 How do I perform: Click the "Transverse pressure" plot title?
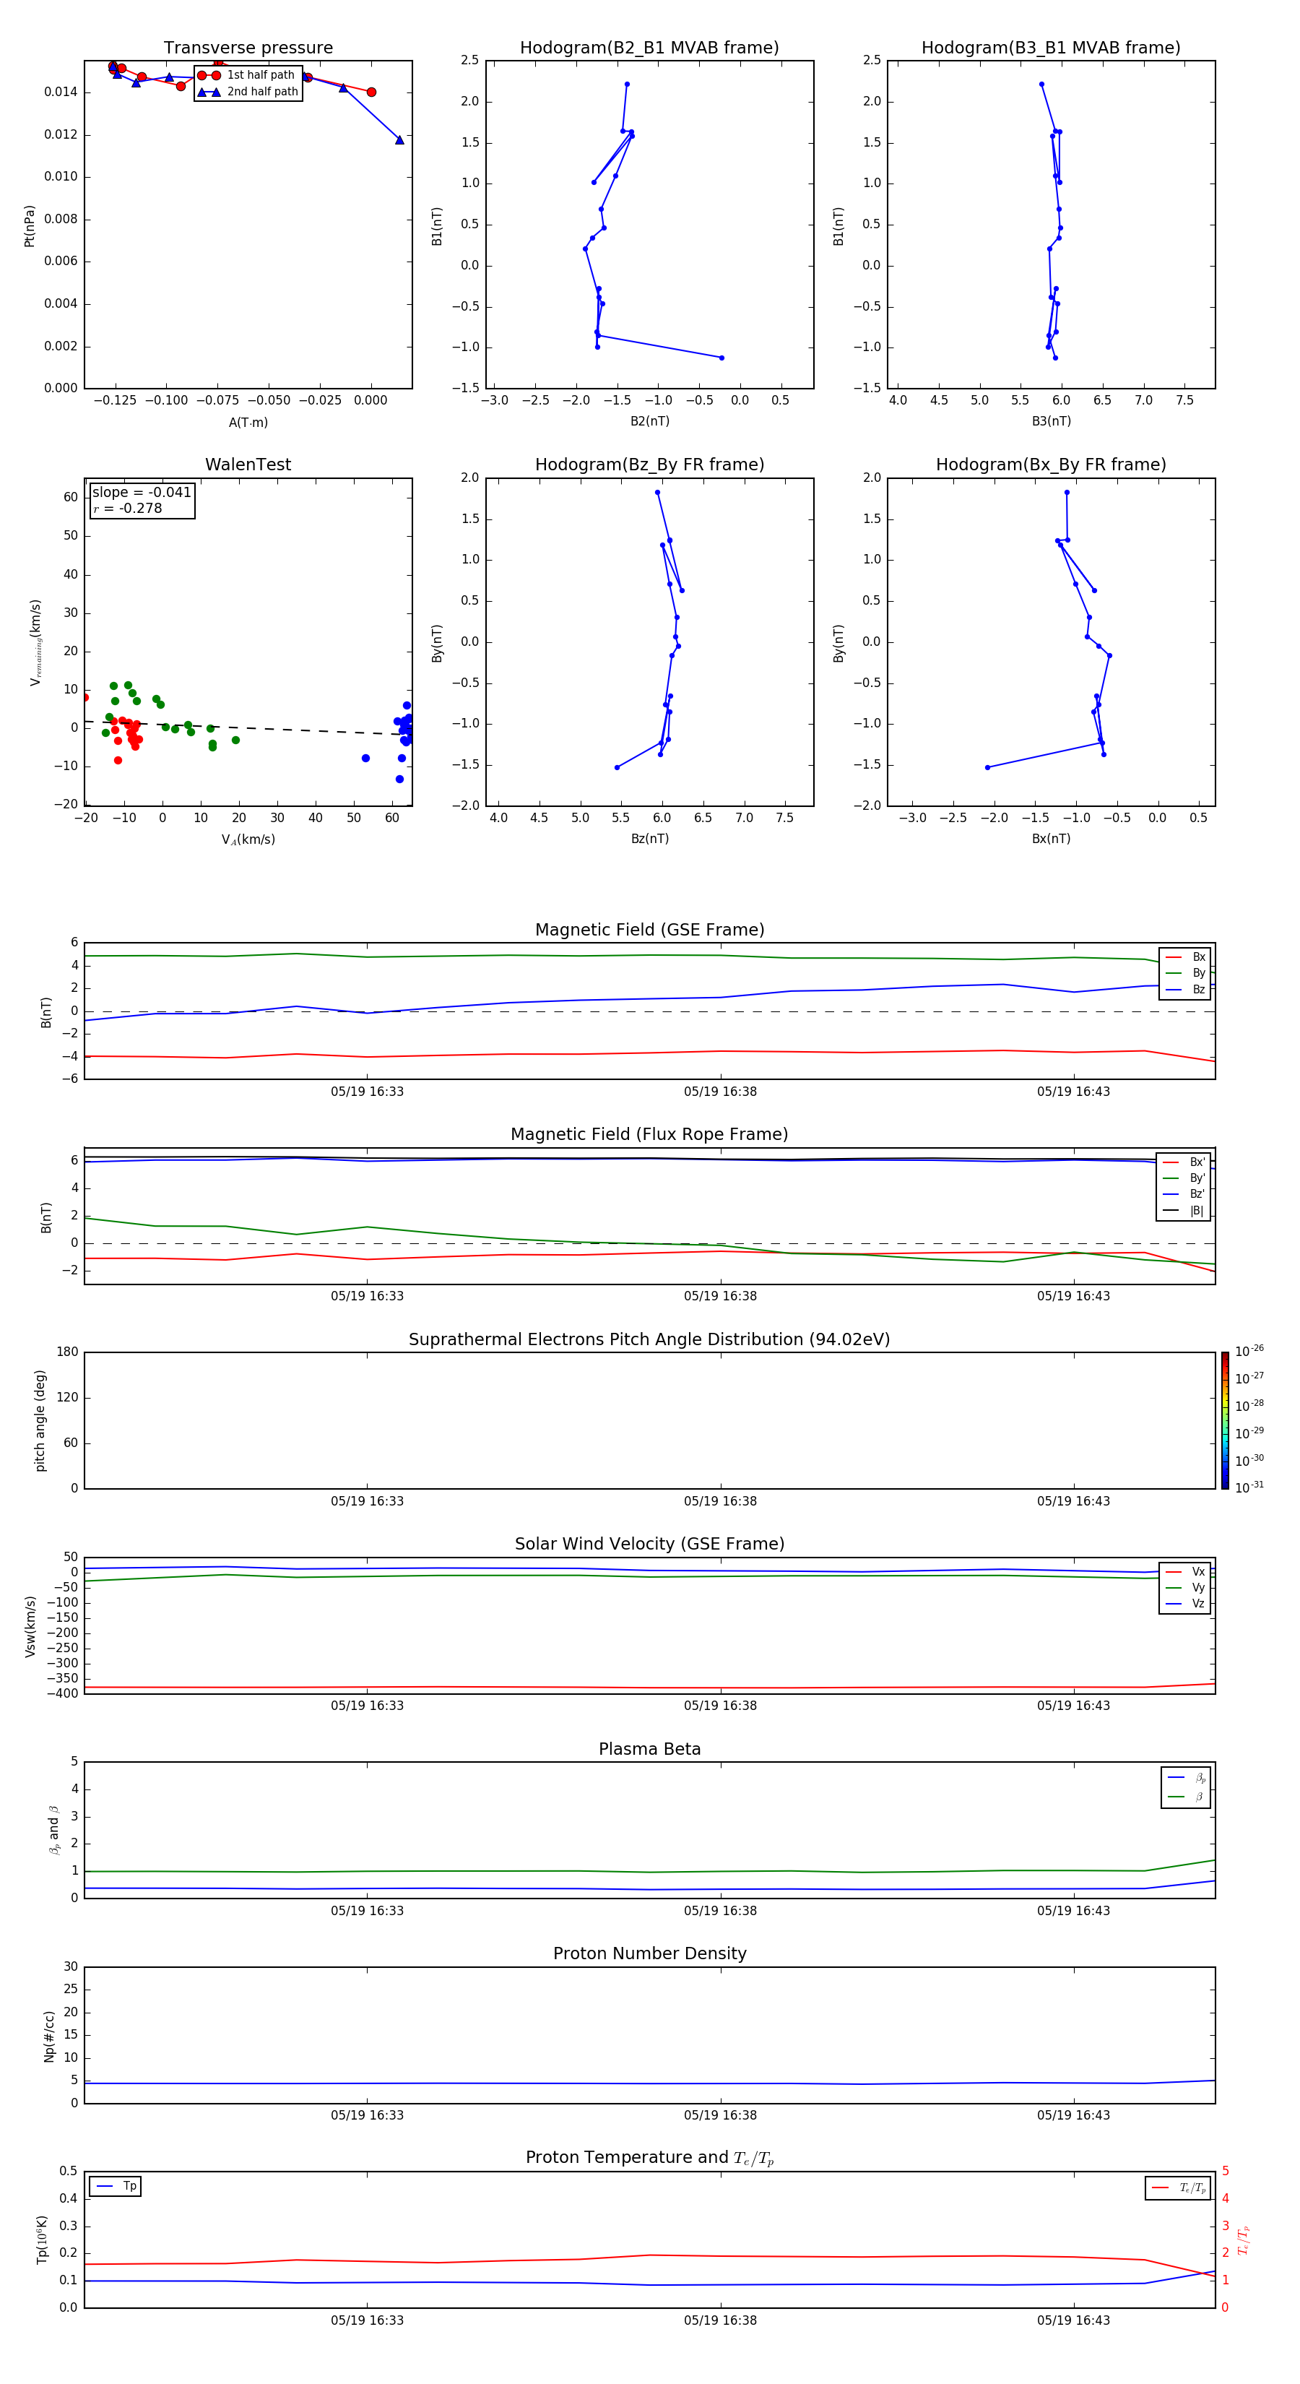pos(248,48)
